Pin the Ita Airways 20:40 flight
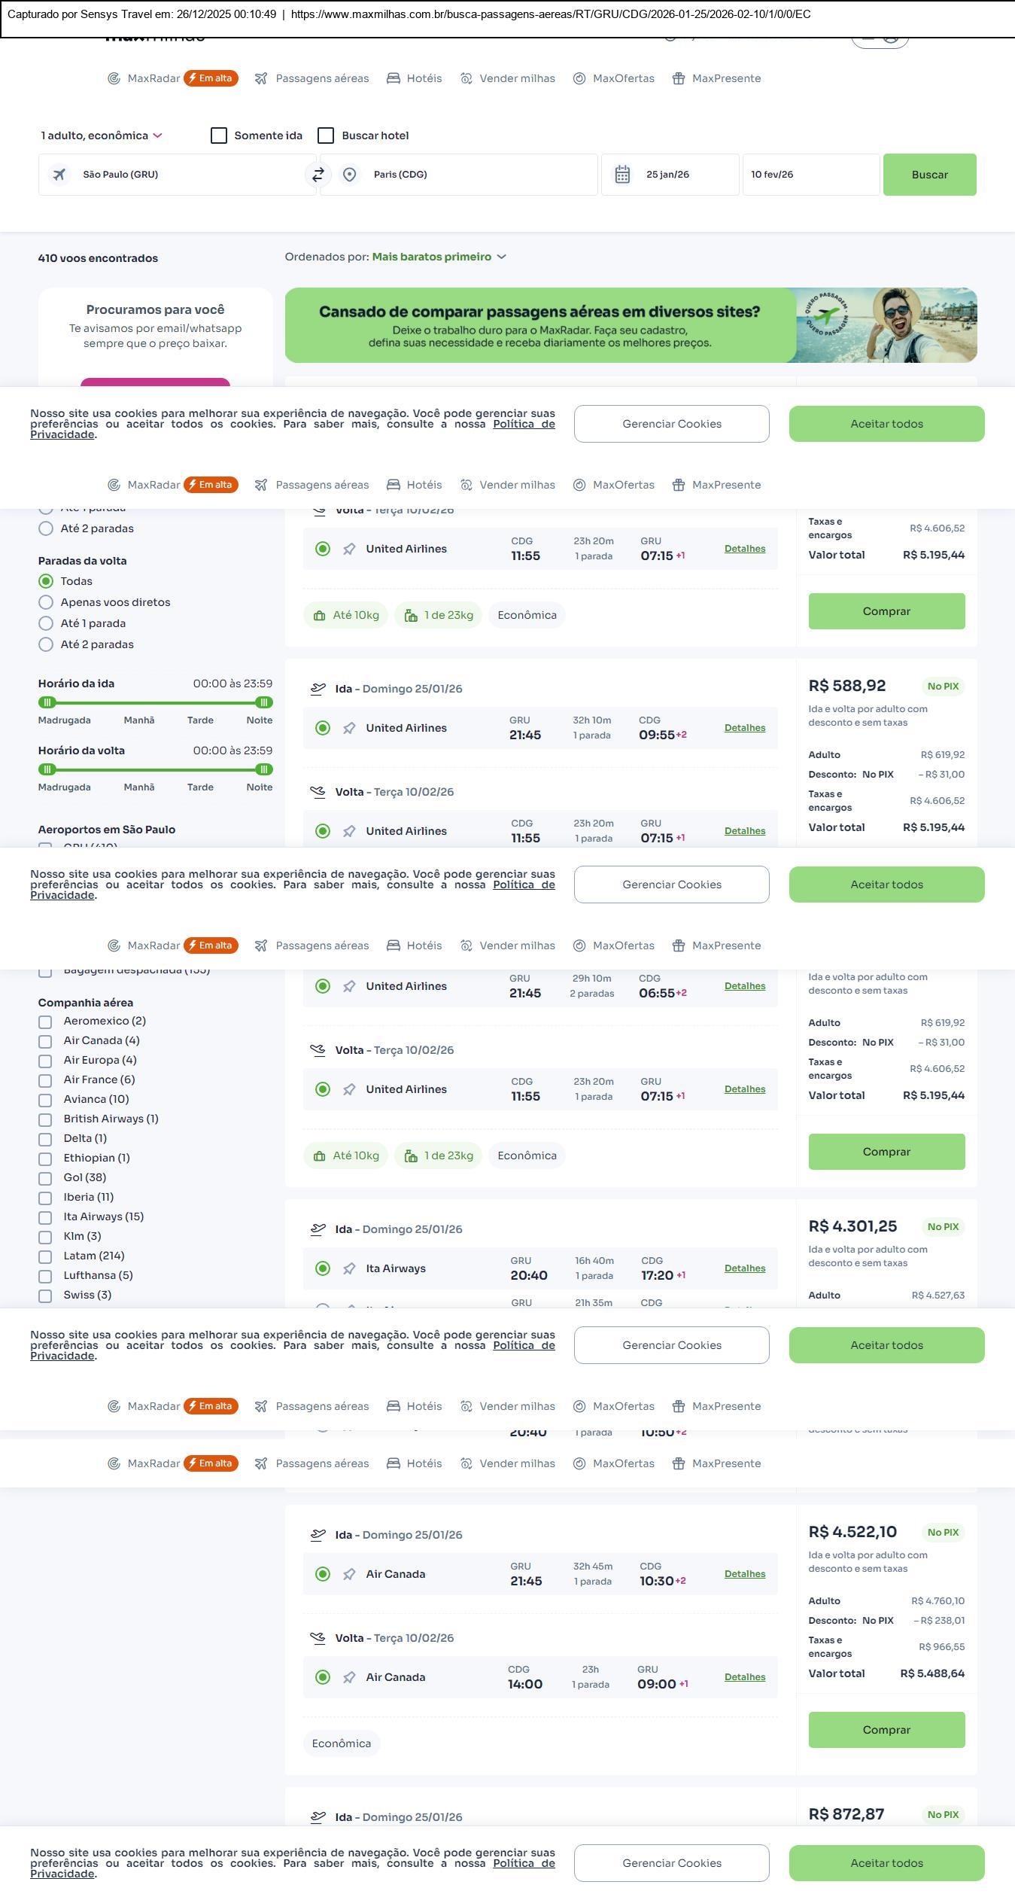The image size is (1015, 1900). point(349,1268)
